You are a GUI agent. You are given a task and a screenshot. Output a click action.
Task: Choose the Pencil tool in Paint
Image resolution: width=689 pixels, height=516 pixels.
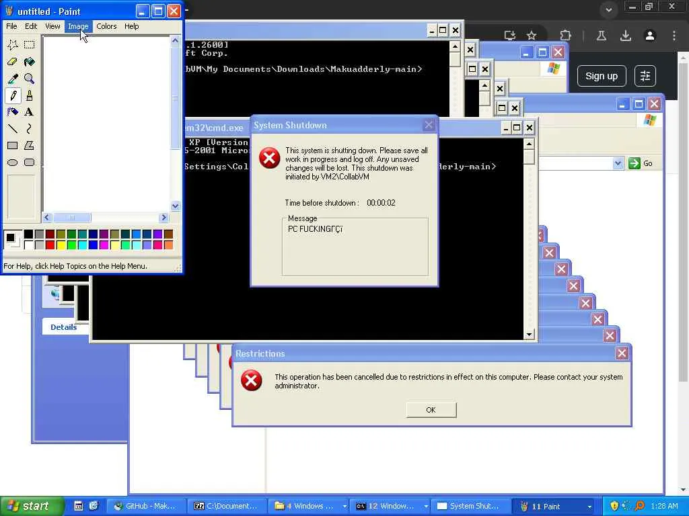[x=13, y=95]
